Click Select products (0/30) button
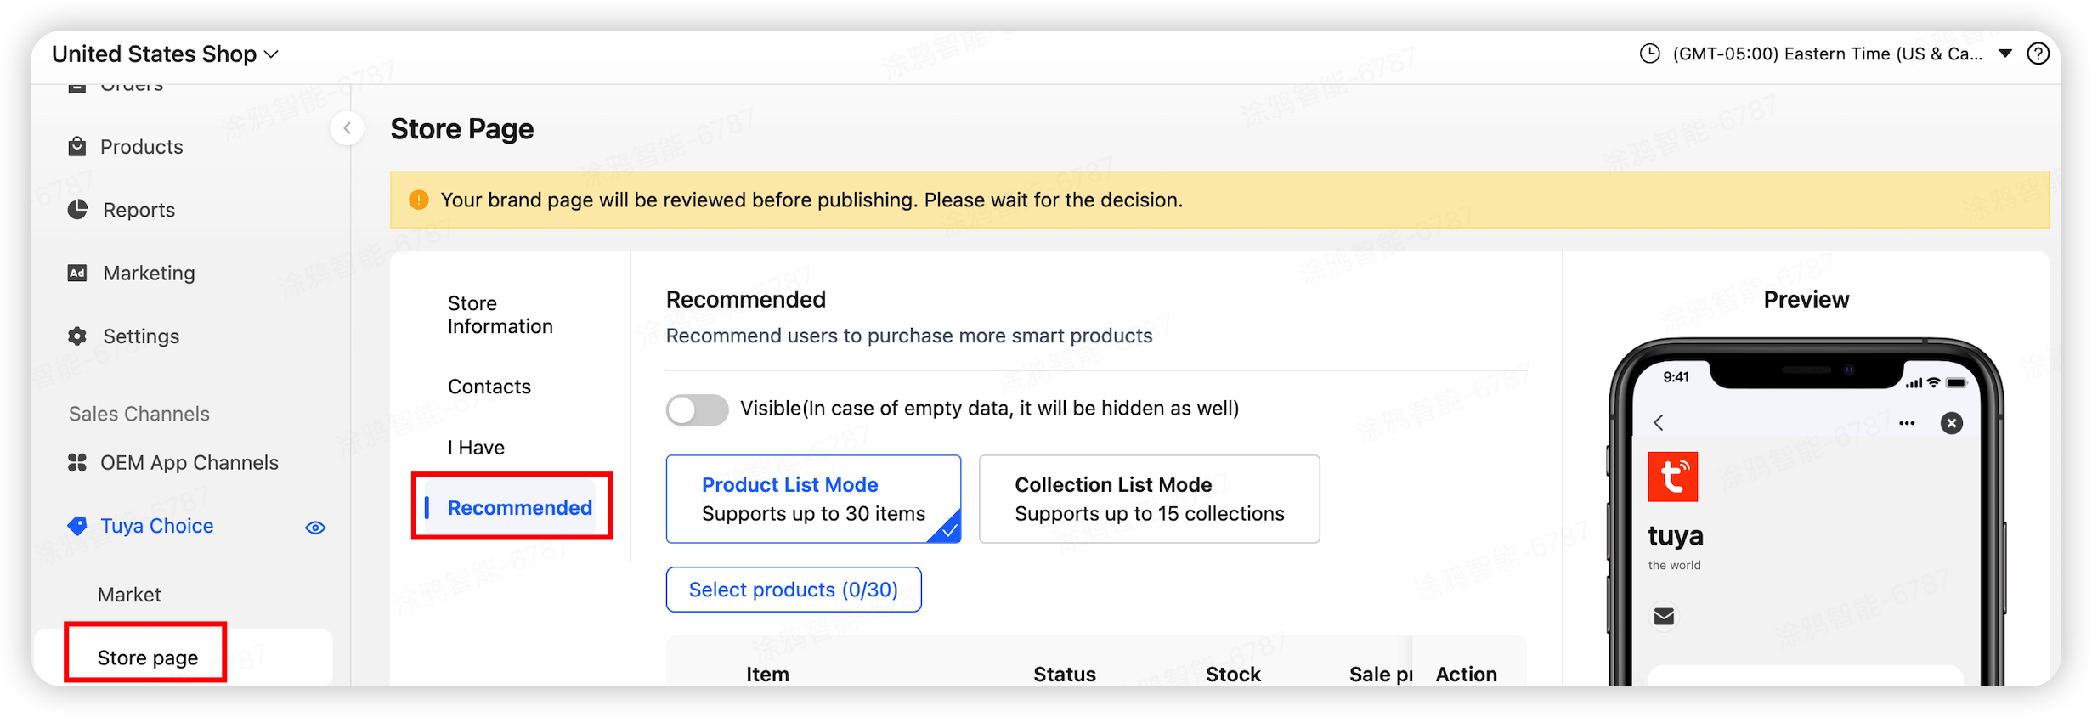 793,590
